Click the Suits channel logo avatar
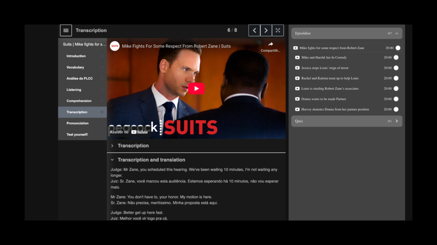Viewport: 437px width, 245px height. click(115, 46)
